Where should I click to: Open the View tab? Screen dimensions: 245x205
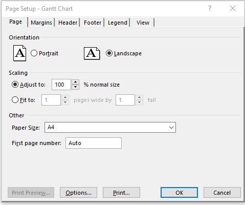tap(143, 23)
